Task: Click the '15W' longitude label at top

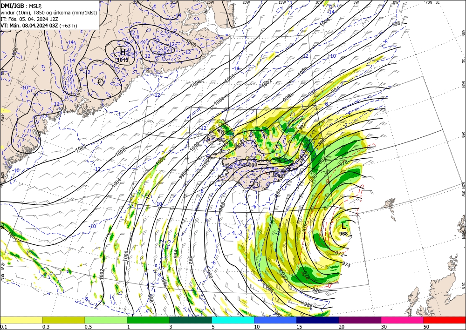Action: pyautogui.click(x=282, y=2)
